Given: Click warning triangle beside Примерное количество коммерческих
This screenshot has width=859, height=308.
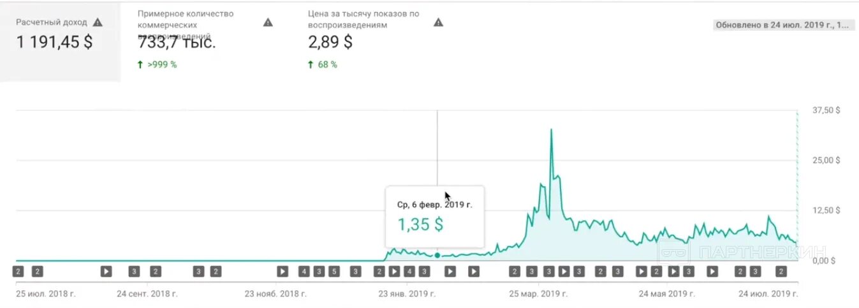Looking at the screenshot, I should pos(268,22).
